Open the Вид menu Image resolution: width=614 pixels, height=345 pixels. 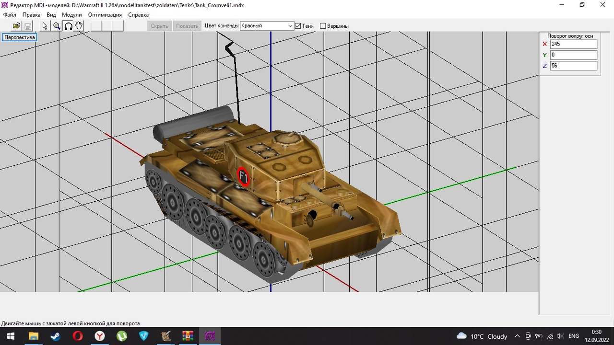tap(51, 15)
